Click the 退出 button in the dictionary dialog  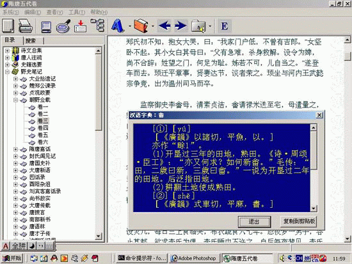coord(254,222)
